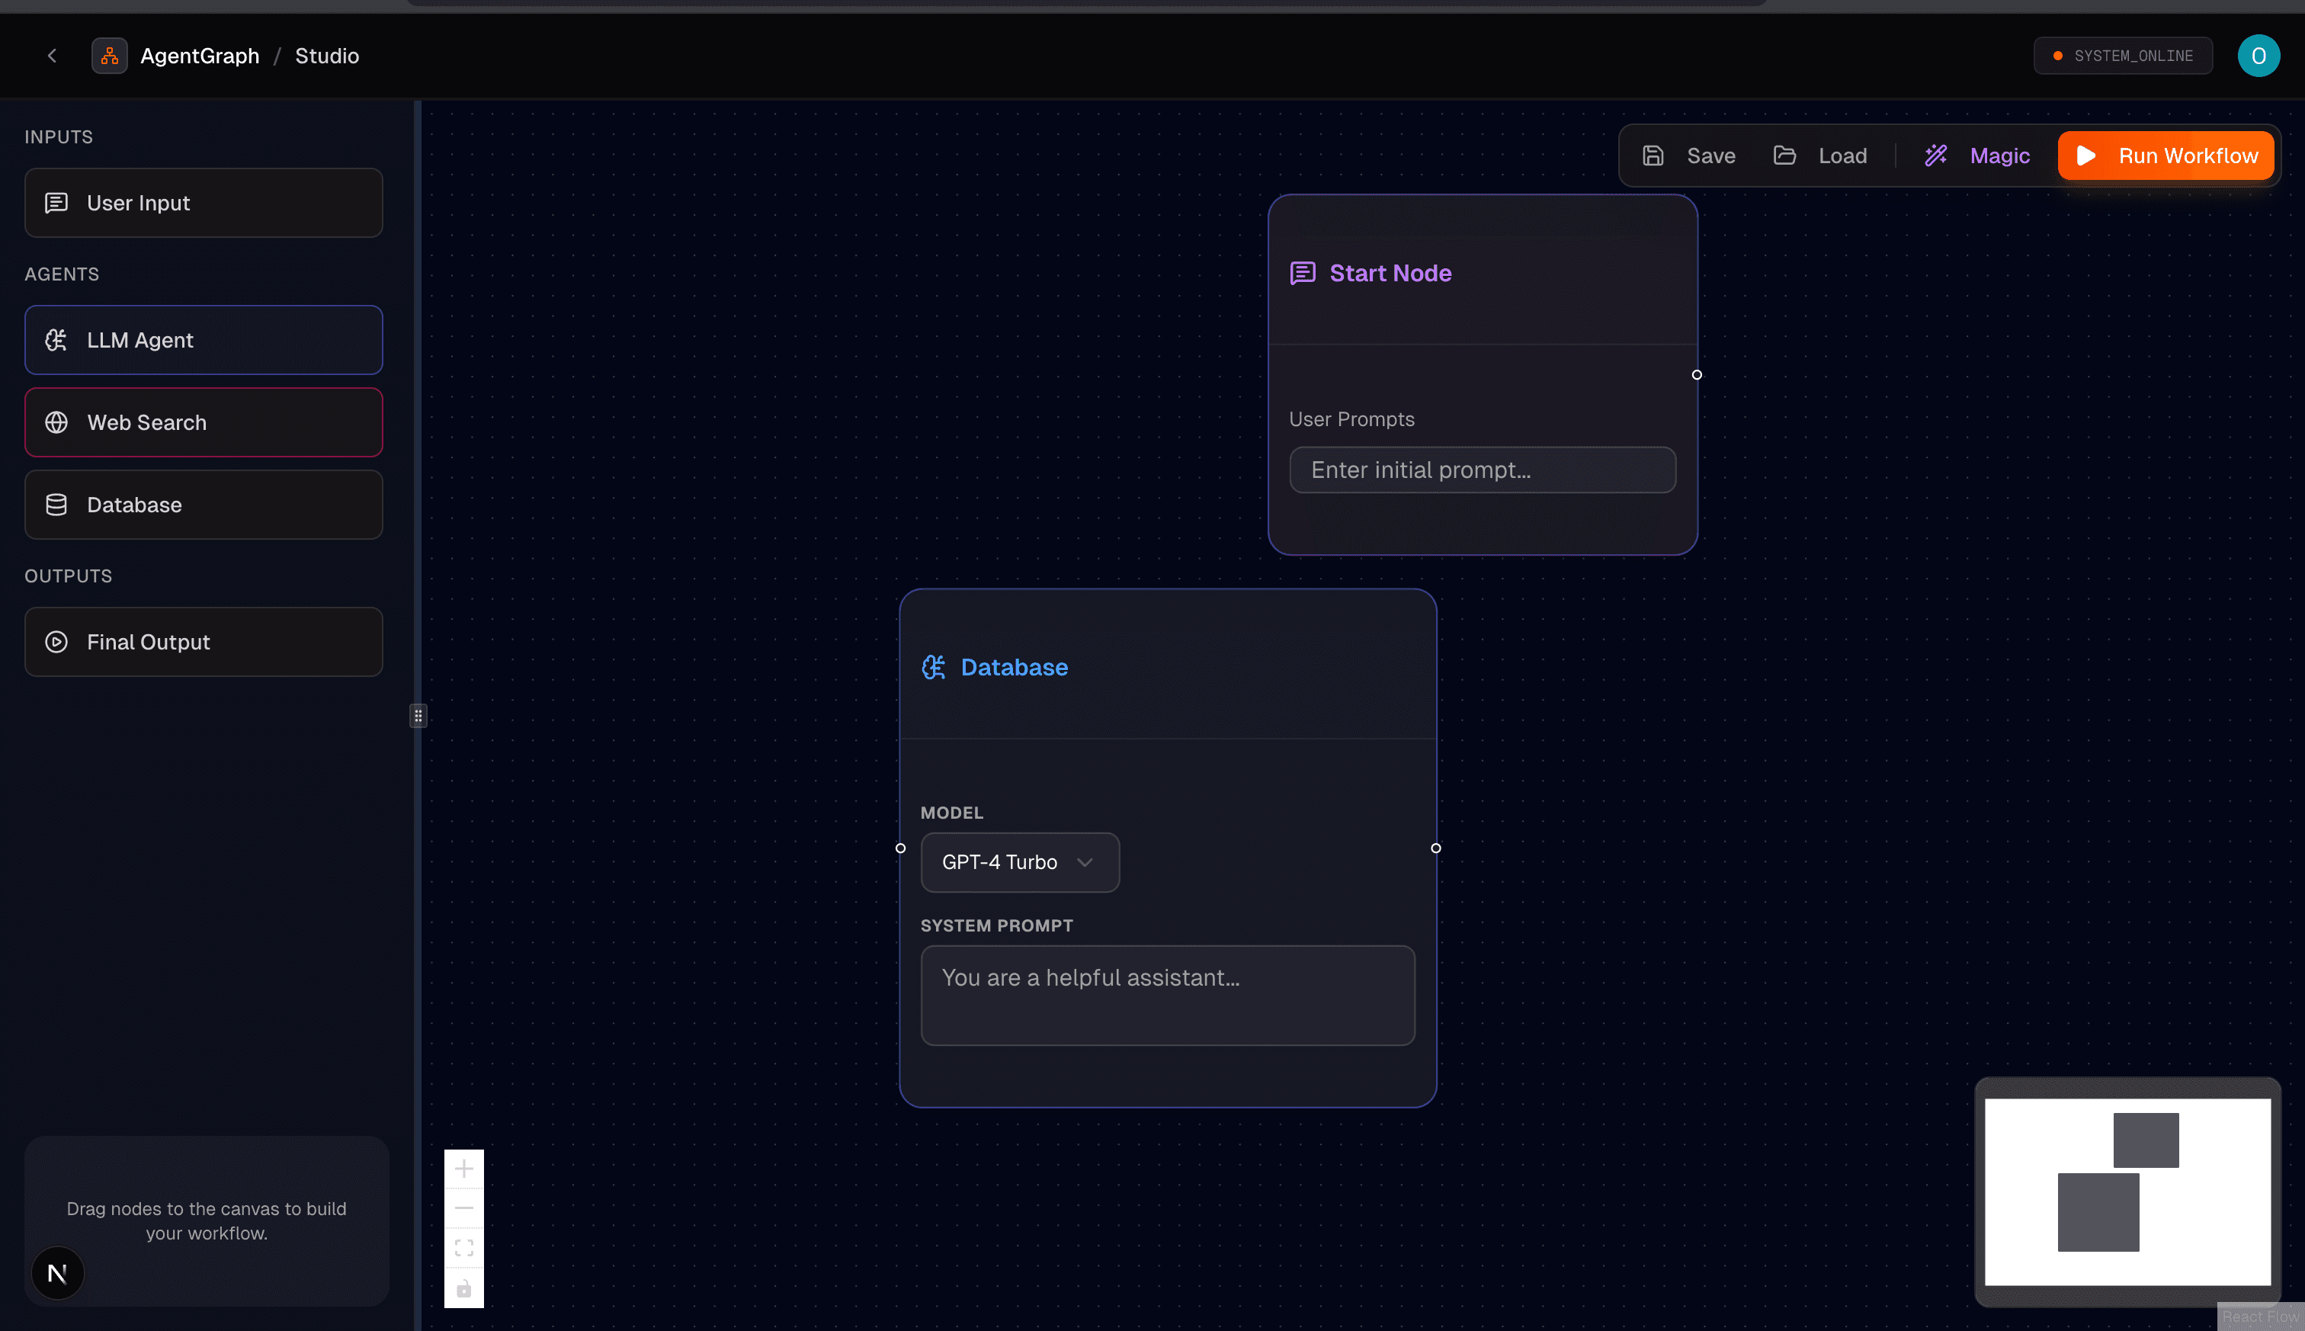Click the zoom in plus control

(463, 1169)
